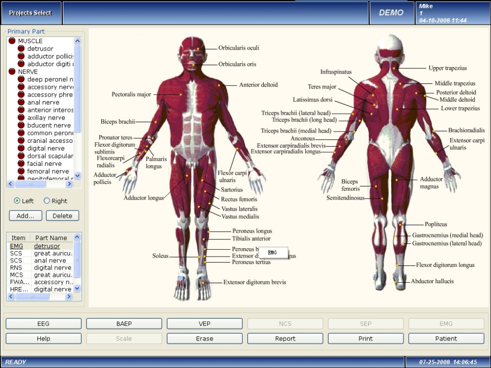The image size is (491, 368).
Task: Click the Add... button
Action: tap(26, 215)
